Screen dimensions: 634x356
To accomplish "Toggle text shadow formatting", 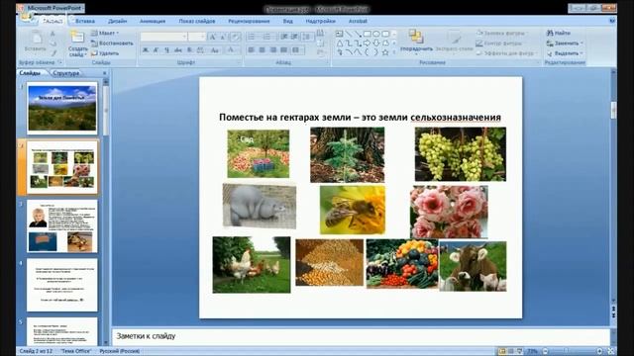I will [x=189, y=50].
